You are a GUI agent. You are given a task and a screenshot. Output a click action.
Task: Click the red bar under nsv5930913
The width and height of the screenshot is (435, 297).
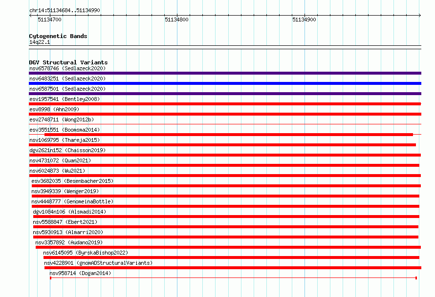225,237
